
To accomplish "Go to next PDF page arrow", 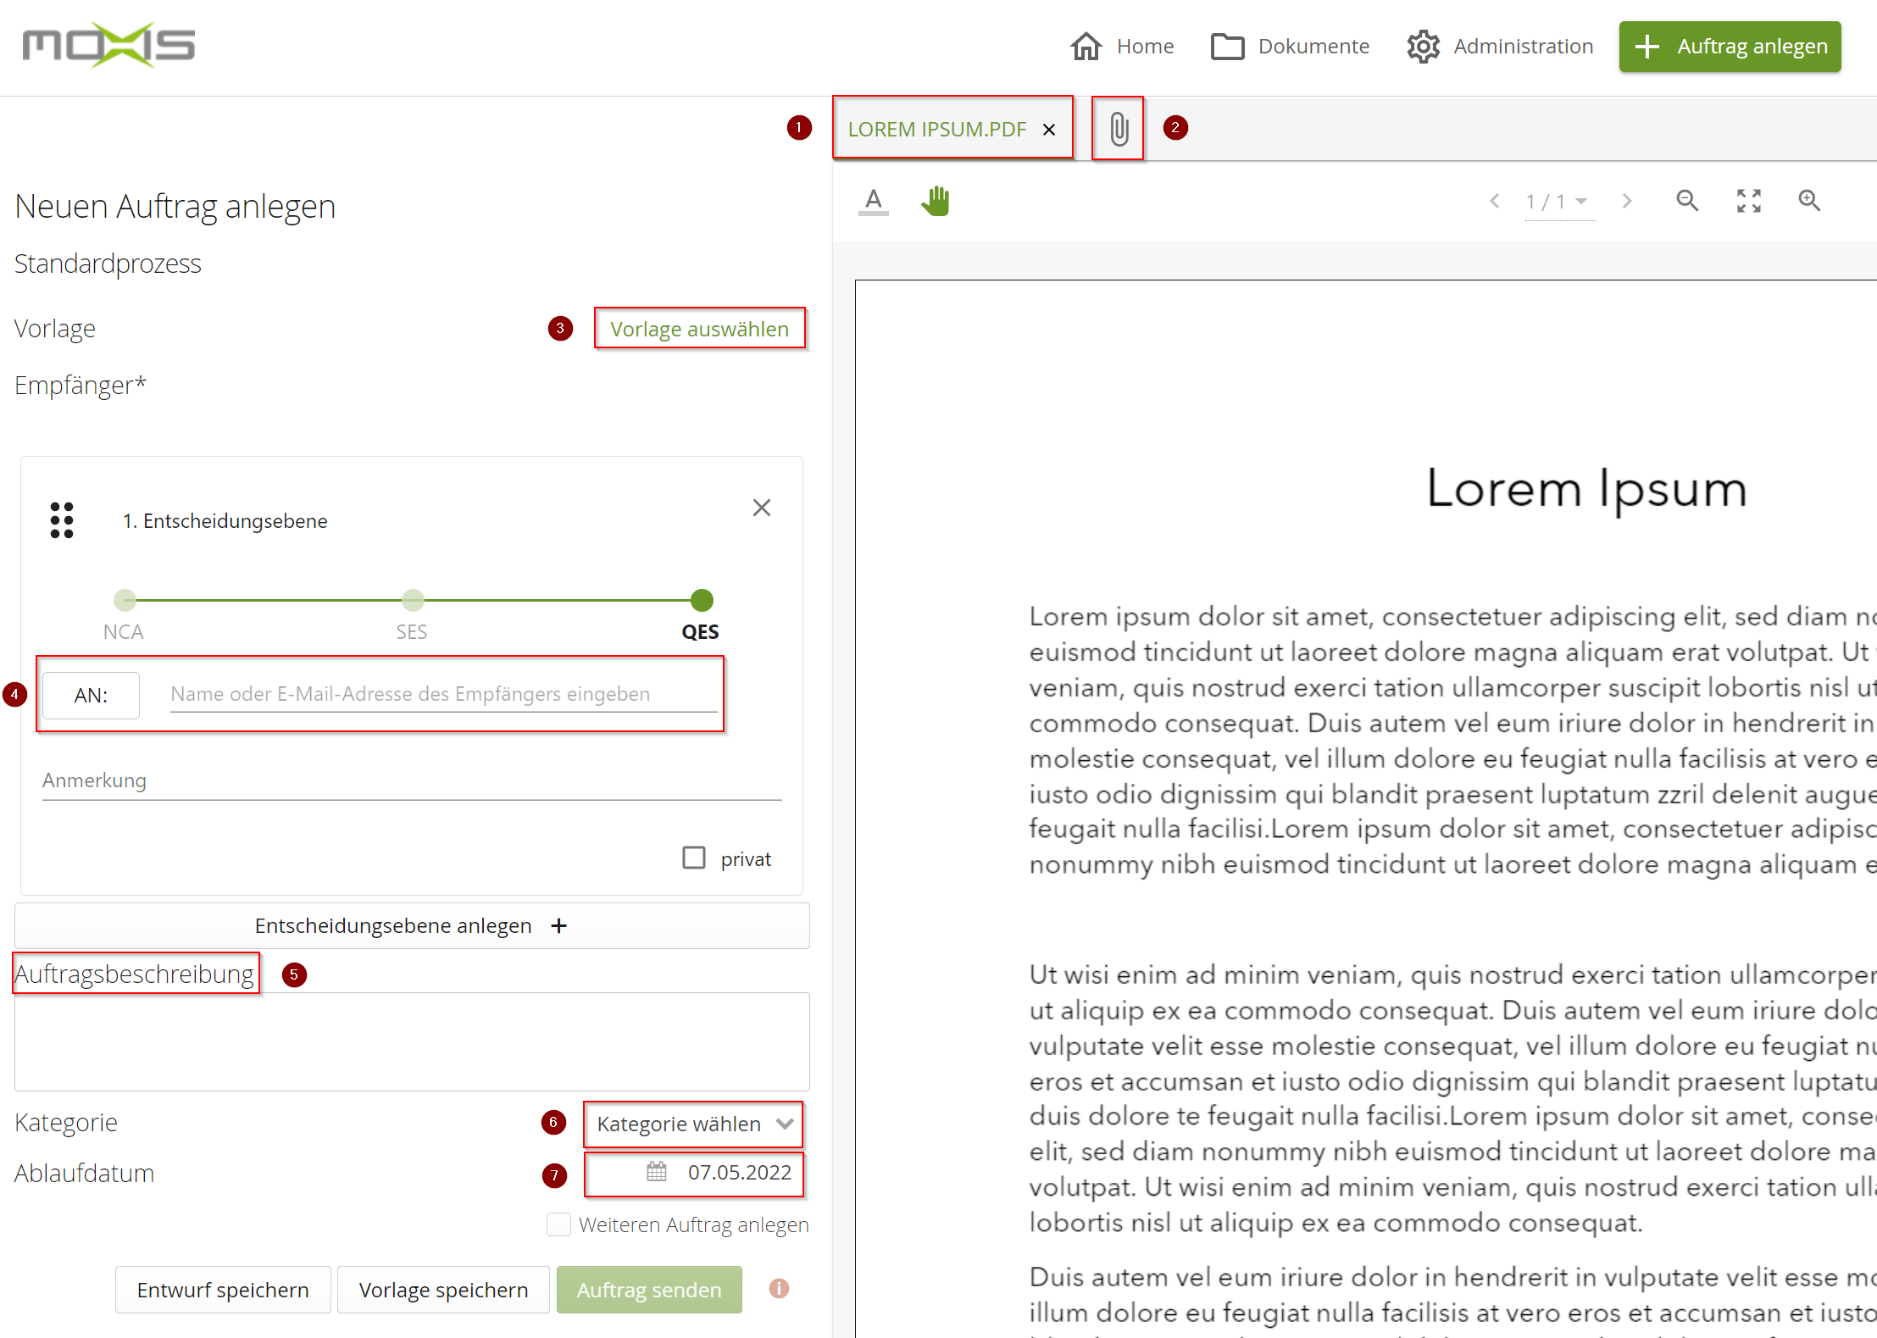I will click(1626, 201).
